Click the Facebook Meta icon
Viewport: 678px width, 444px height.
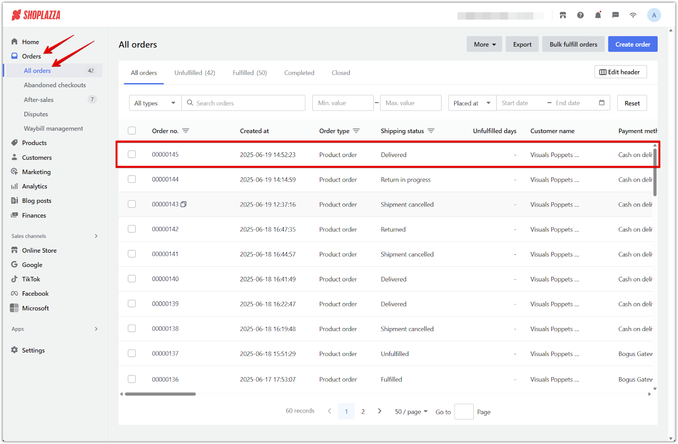coord(14,293)
